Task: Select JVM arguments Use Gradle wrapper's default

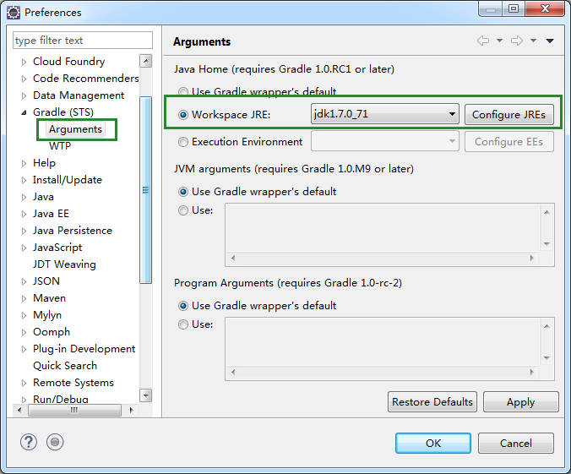Action: click(183, 192)
